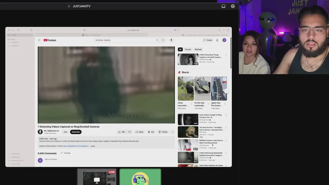Open more actions ellipsis under video

click(173, 132)
